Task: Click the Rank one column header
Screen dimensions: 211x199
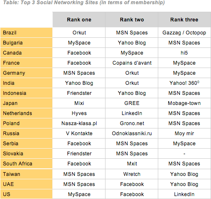Action: tap(79, 20)
